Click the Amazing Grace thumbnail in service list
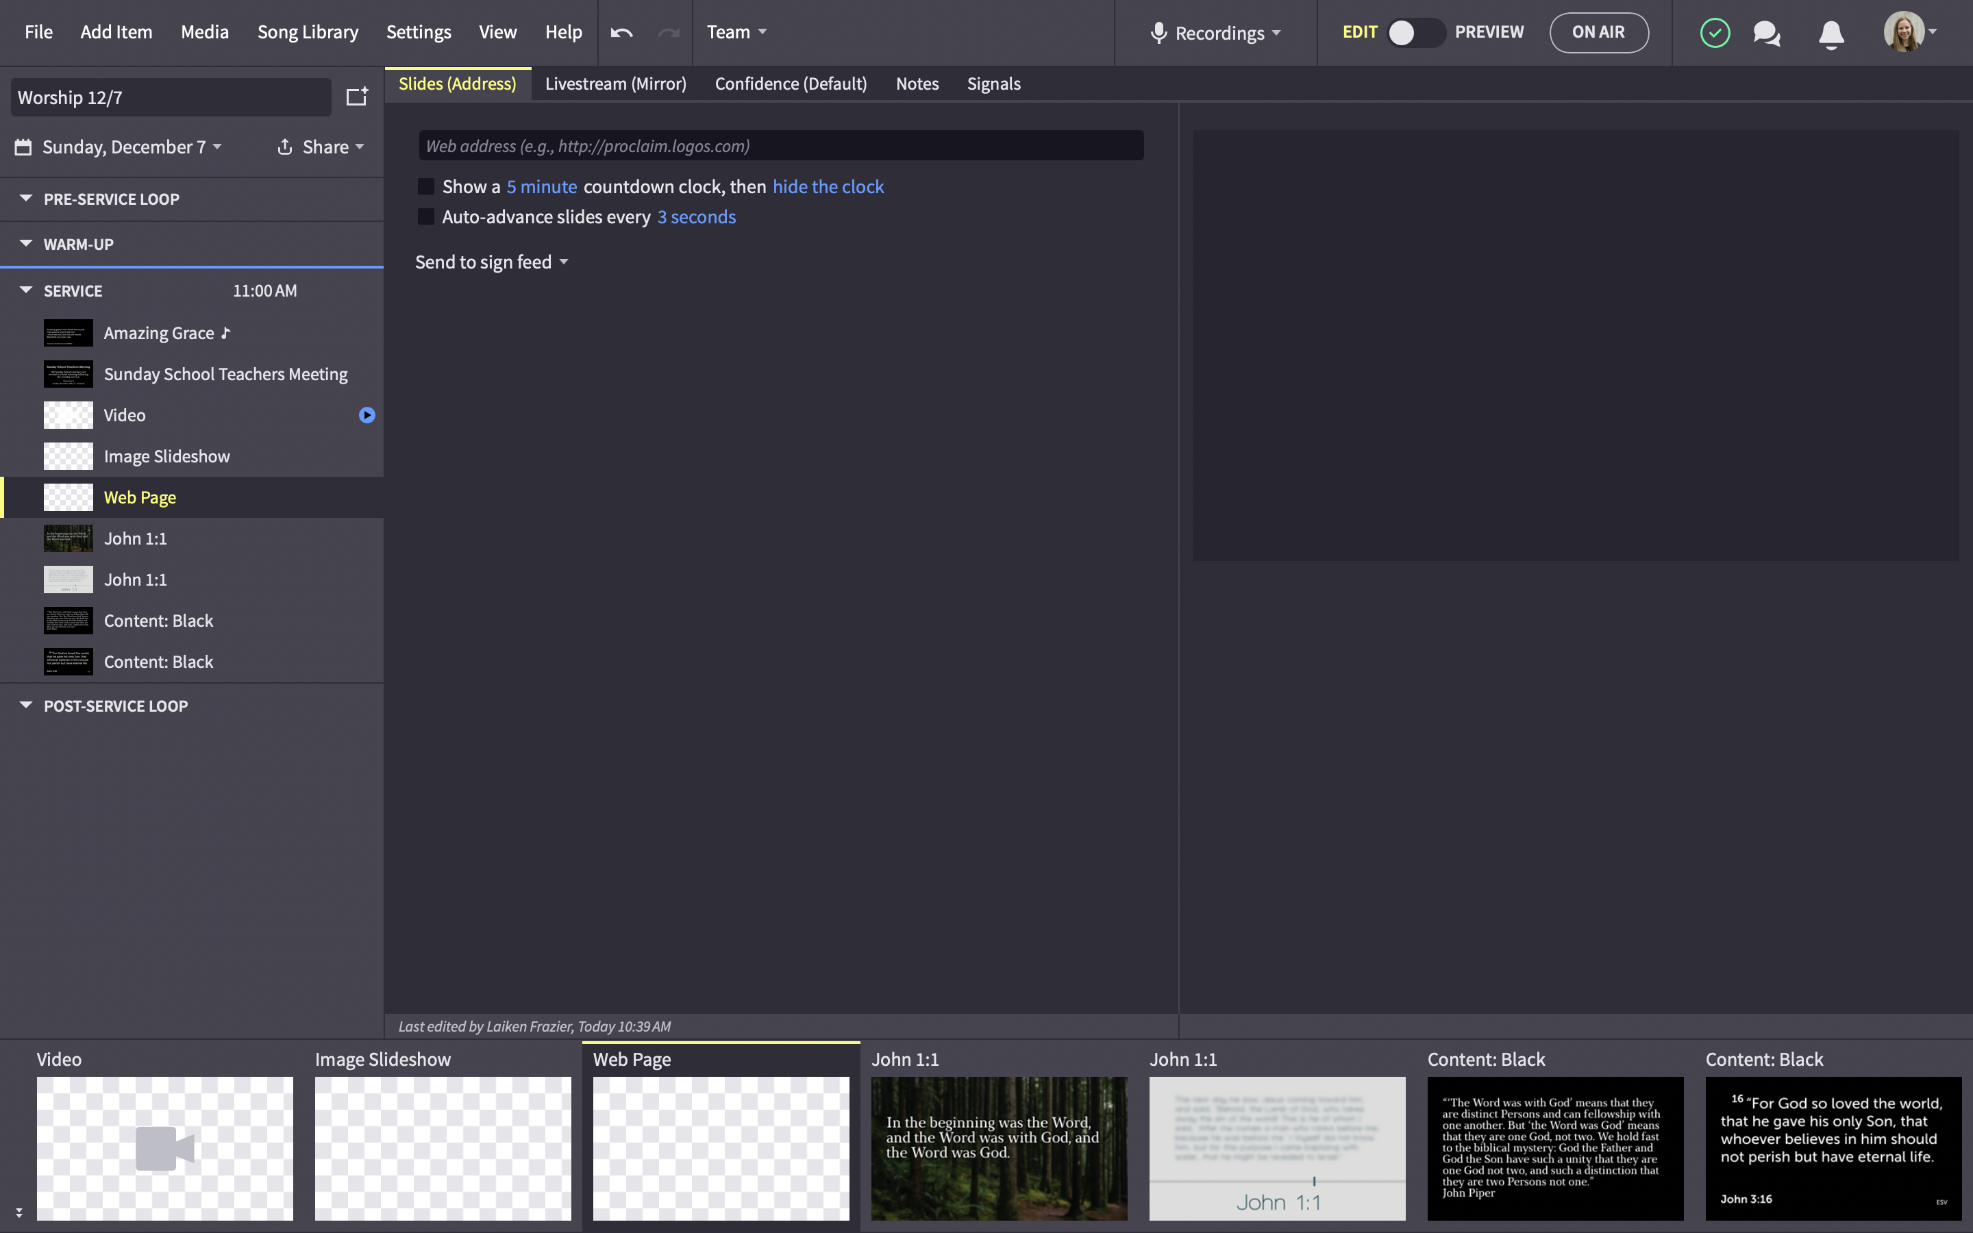Image resolution: width=1973 pixels, height=1233 pixels. point(69,333)
